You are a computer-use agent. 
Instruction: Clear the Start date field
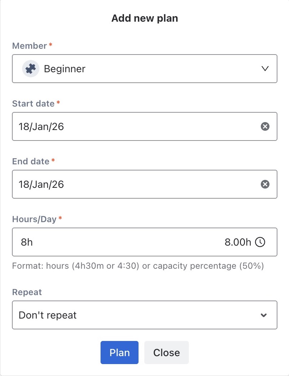coord(265,126)
